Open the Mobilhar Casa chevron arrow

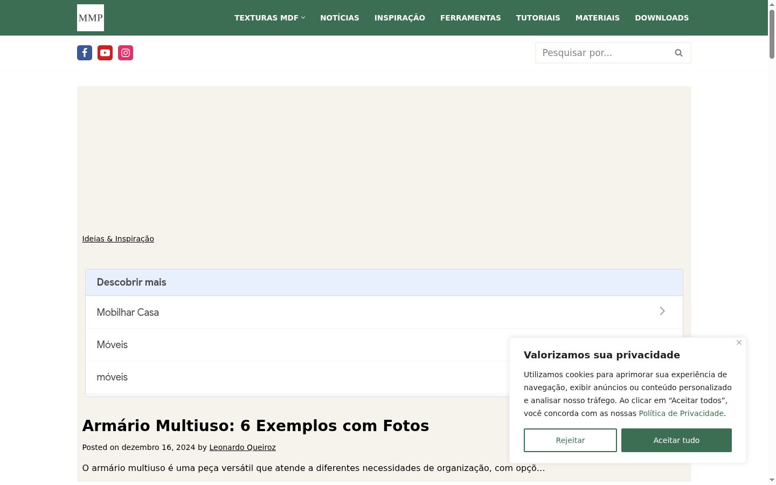pyautogui.click(x=662, y=311)
